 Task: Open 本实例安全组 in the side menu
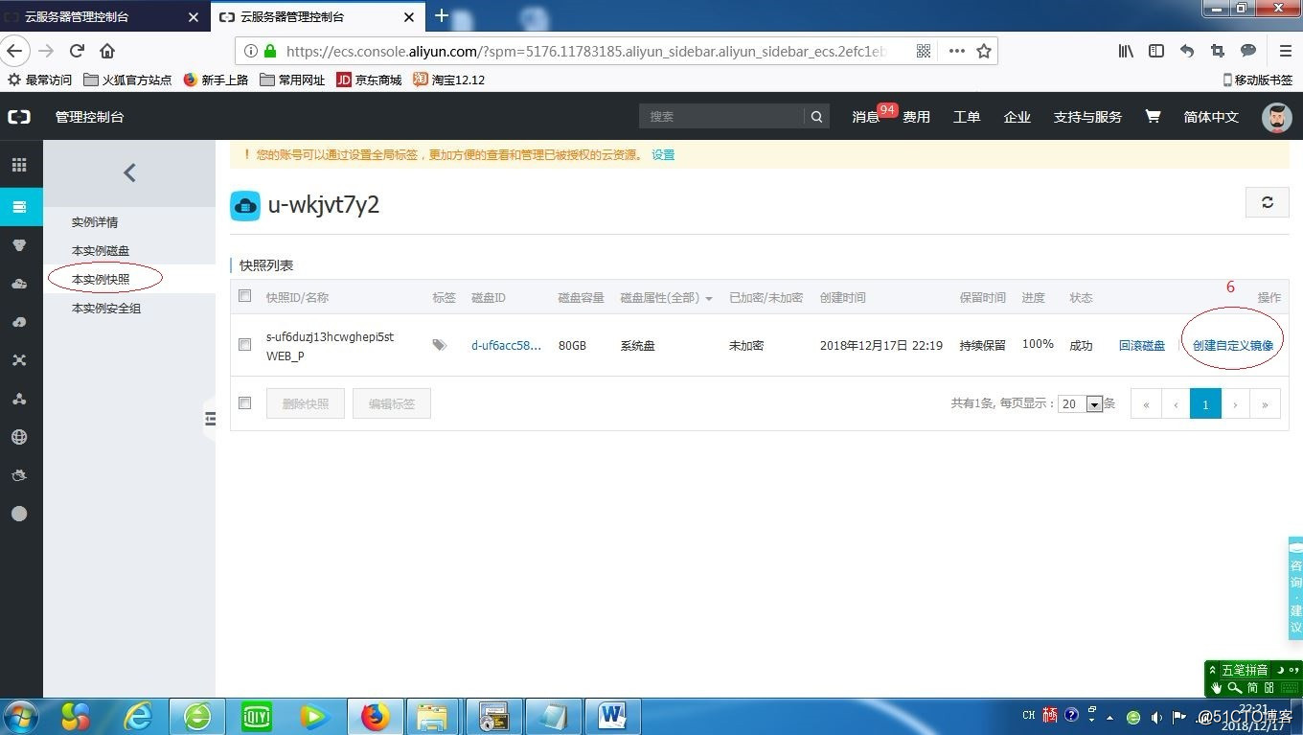[x=106, y=309]
